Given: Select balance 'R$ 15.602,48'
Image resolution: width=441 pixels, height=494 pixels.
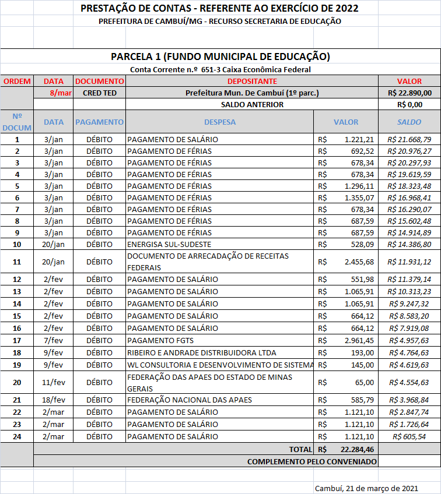Looking at the screenshot, I should coord(409,221).
